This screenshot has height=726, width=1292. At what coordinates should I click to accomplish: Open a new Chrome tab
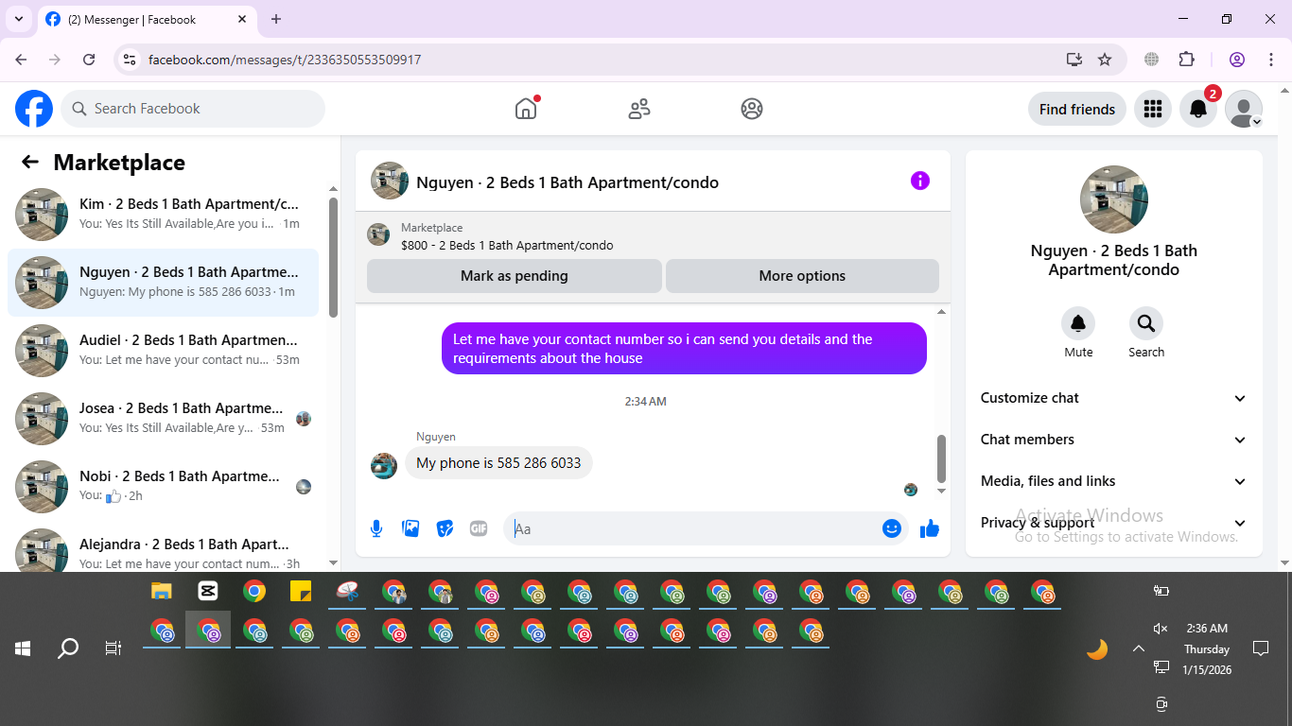tap(276, 19)
